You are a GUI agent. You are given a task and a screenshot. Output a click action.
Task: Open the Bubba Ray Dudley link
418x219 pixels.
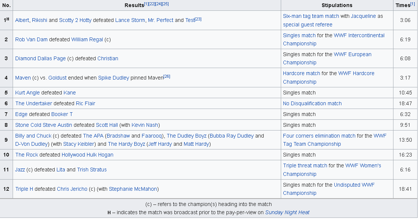[x=232, y=136]
